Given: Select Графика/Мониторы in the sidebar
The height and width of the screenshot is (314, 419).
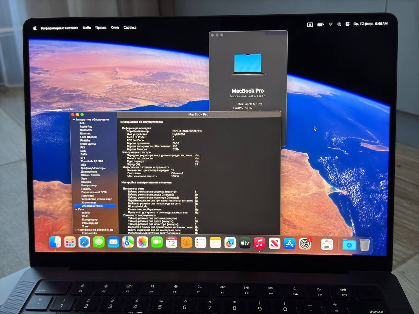Looking at the screenshot, I should 93,168.
